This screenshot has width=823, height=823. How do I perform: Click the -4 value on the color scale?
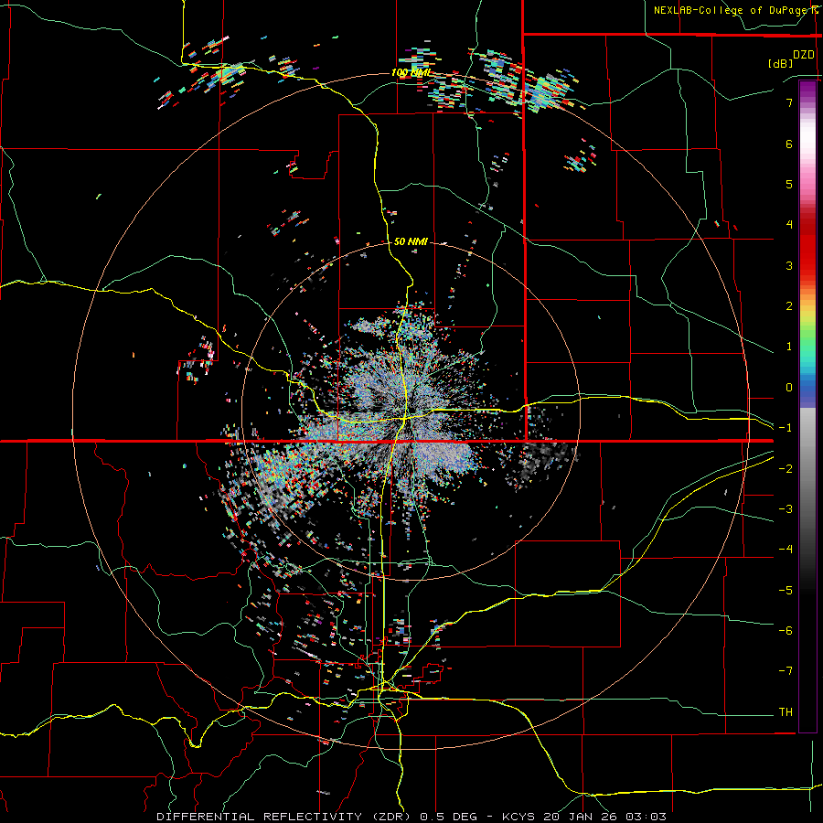[786, 550]
